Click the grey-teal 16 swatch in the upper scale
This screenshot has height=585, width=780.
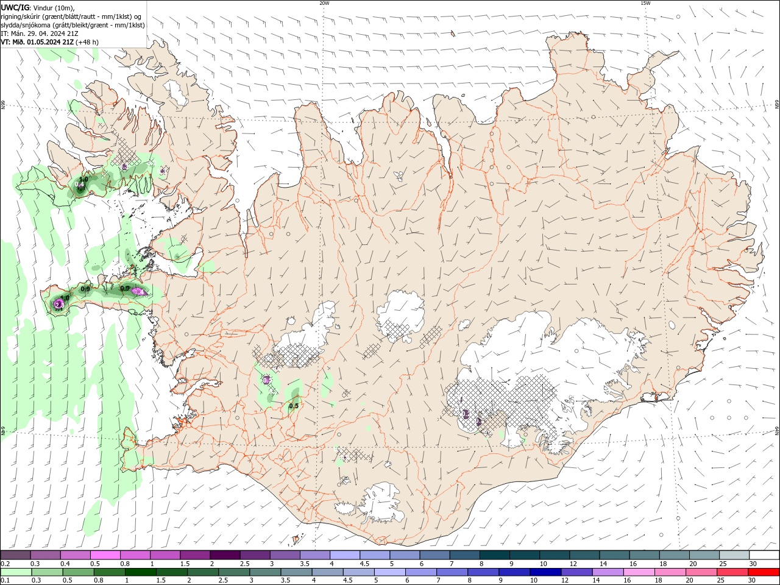tap(645, 555)
